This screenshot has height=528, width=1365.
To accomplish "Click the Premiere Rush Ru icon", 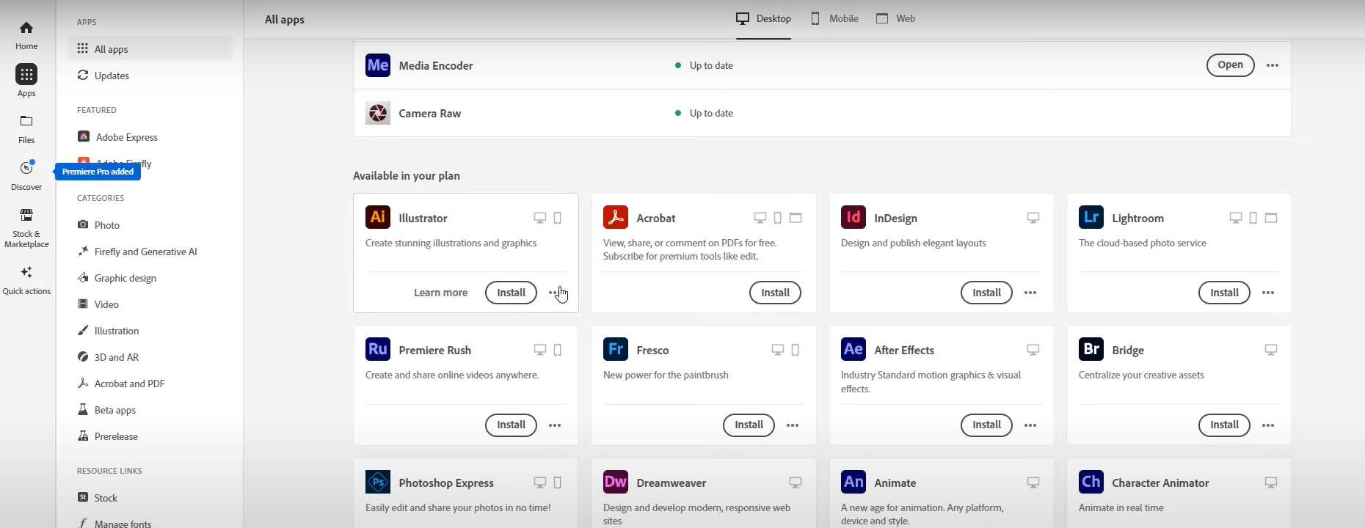I will click(x=378, y=349).
